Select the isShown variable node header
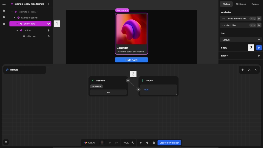 [x=100, y=81]
